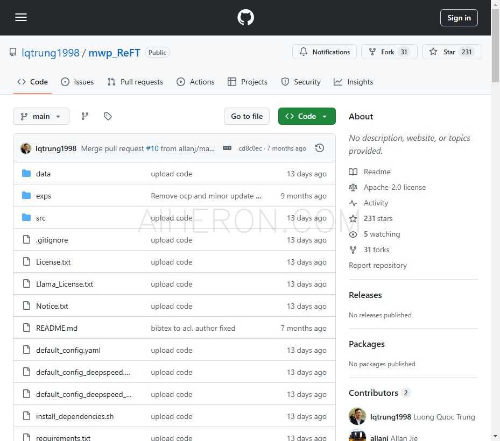Click the Sign in button
The image size is (500, 441).
[459, 18]
